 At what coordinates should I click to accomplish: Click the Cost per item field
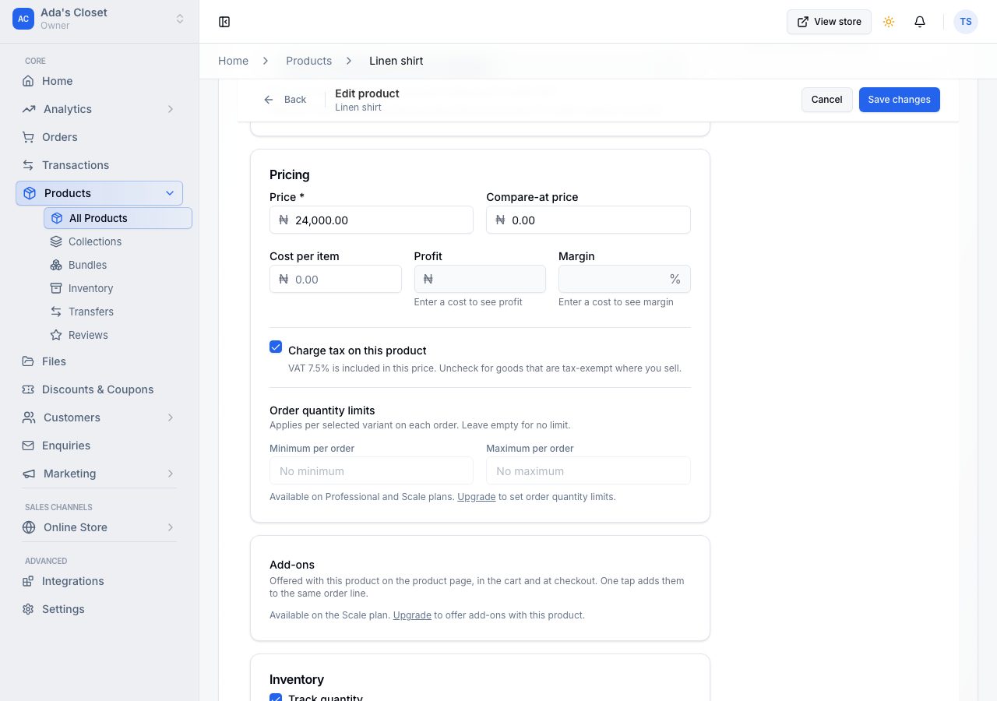[x=336, y=279]
